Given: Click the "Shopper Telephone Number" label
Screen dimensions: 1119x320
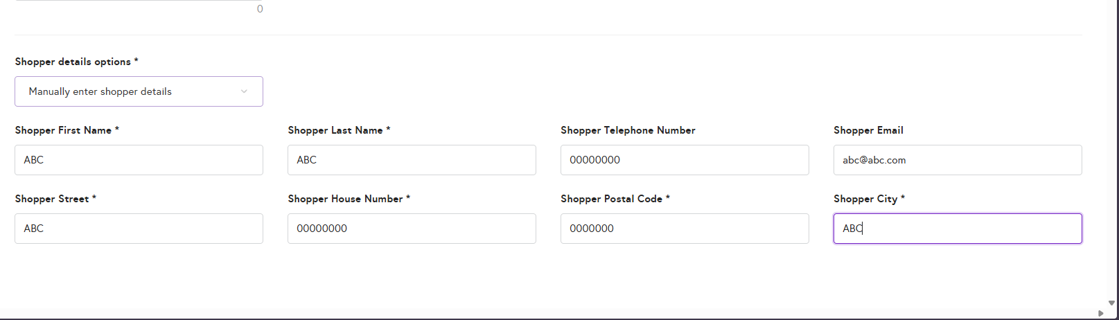Looking at the screenshot, I should (628, 130).
